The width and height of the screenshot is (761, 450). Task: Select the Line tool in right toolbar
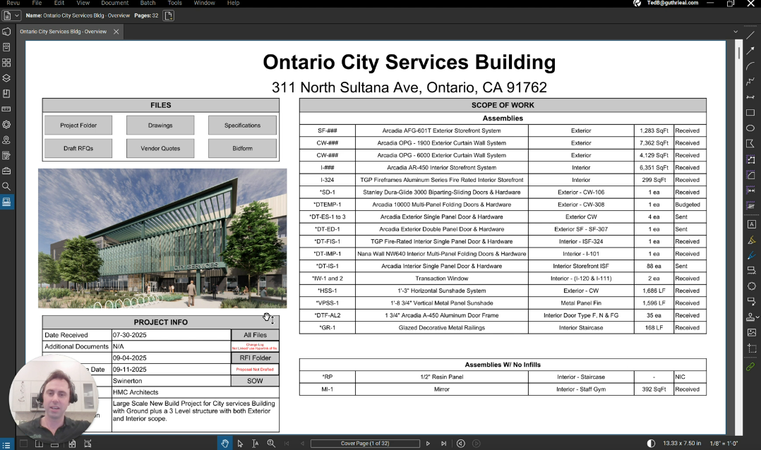click(750, 35)
